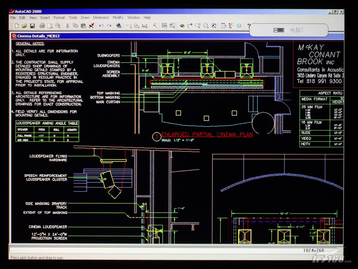Click the Paste from clipboard icon
This screenshot has width=358, height=269.
tap(84, 26)
